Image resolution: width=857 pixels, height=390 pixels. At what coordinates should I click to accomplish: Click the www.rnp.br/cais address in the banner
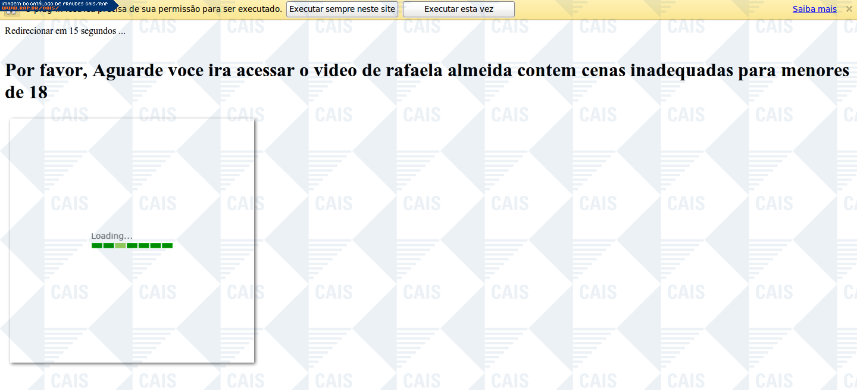(x=30, y=8)
